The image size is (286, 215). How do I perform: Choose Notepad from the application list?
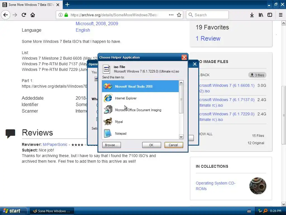140,134
